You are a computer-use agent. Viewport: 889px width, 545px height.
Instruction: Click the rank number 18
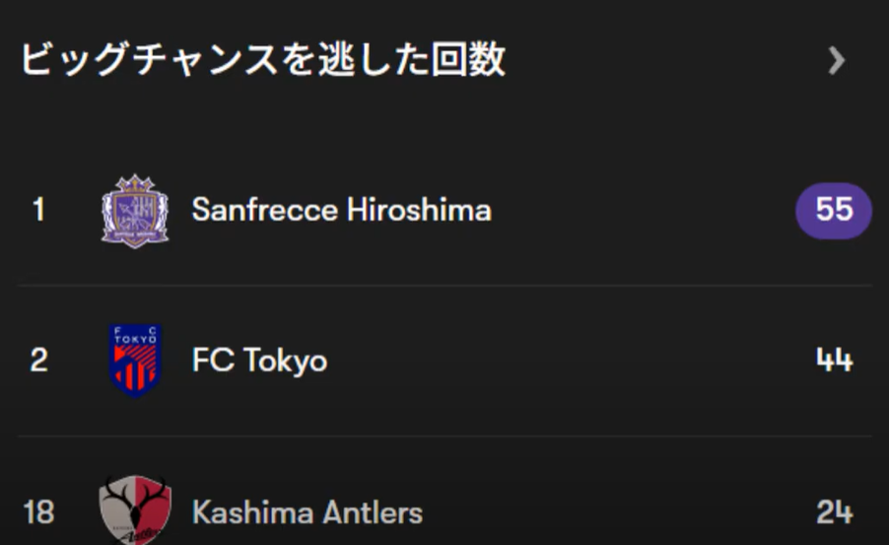pos(38,512)
